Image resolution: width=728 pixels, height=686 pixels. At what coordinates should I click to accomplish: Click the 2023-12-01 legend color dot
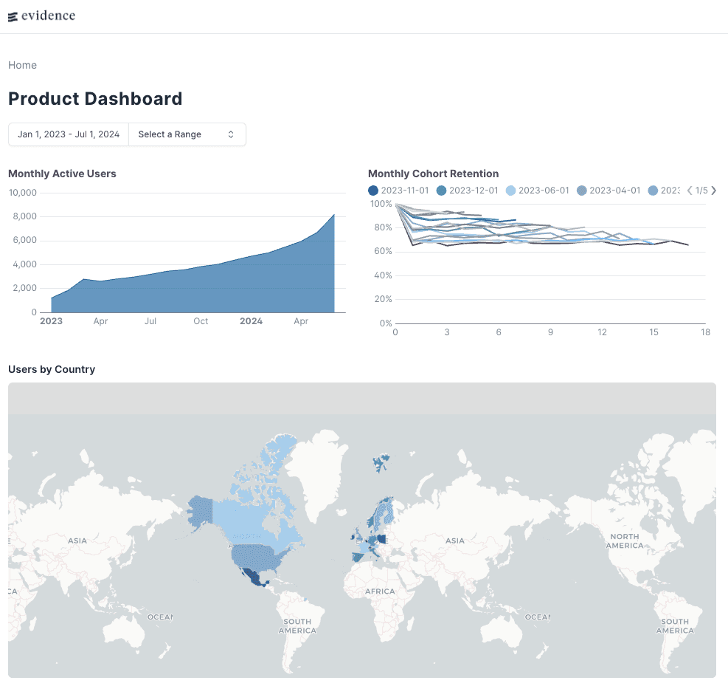coord(441,191)
